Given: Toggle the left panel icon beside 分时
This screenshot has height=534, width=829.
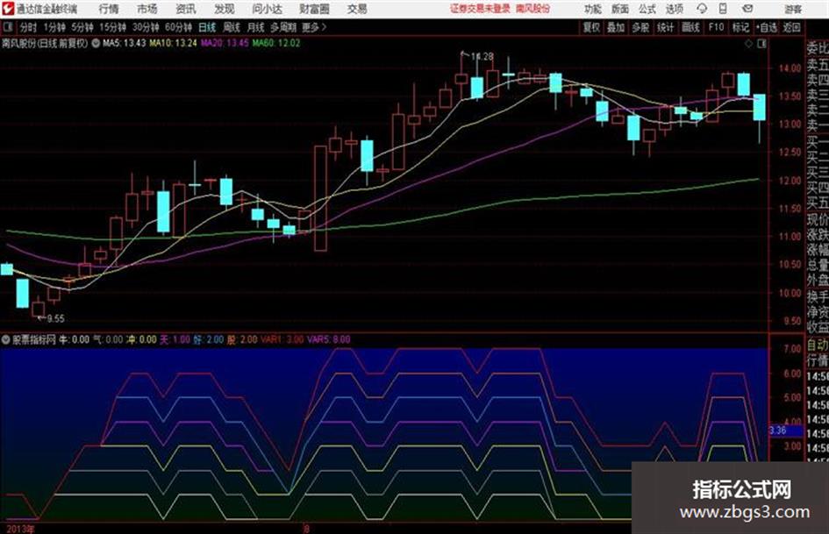Looking at the screenshot, I should point(8,27).
